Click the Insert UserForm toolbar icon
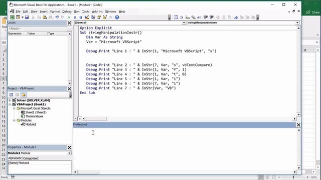 click(18, 17)
